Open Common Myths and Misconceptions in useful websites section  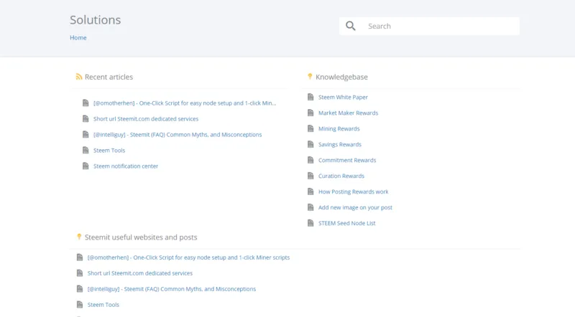[172, 289]
